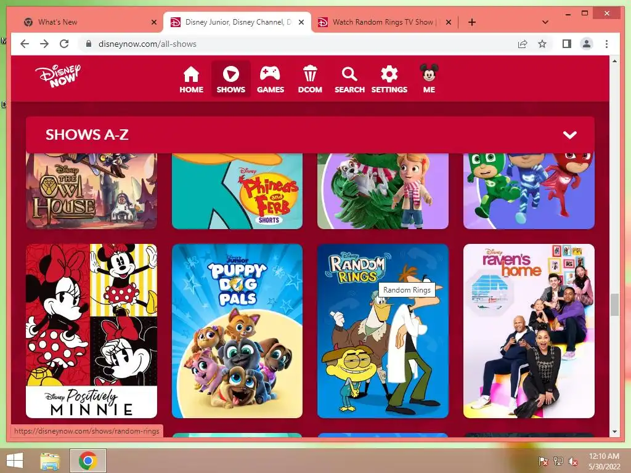Share this page icon in address bar
Viewport: 631px width, 473px height.
523,44
